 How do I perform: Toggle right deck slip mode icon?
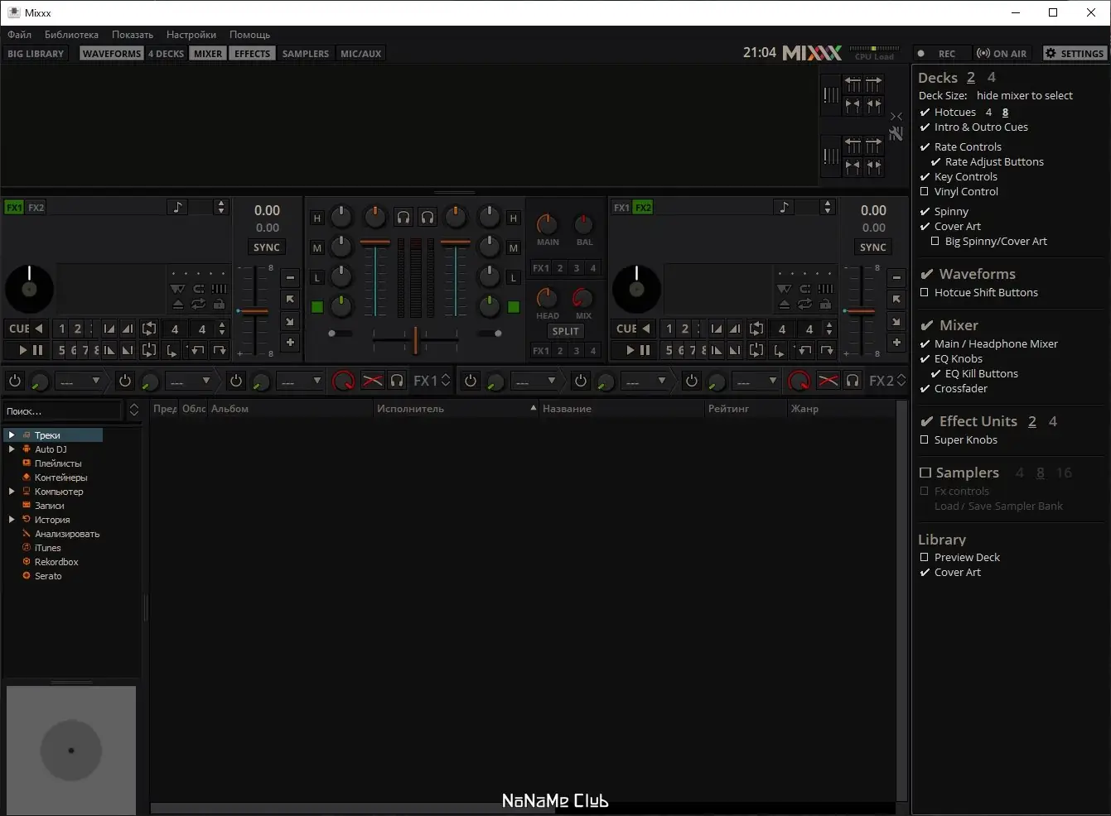click(784, 289)
